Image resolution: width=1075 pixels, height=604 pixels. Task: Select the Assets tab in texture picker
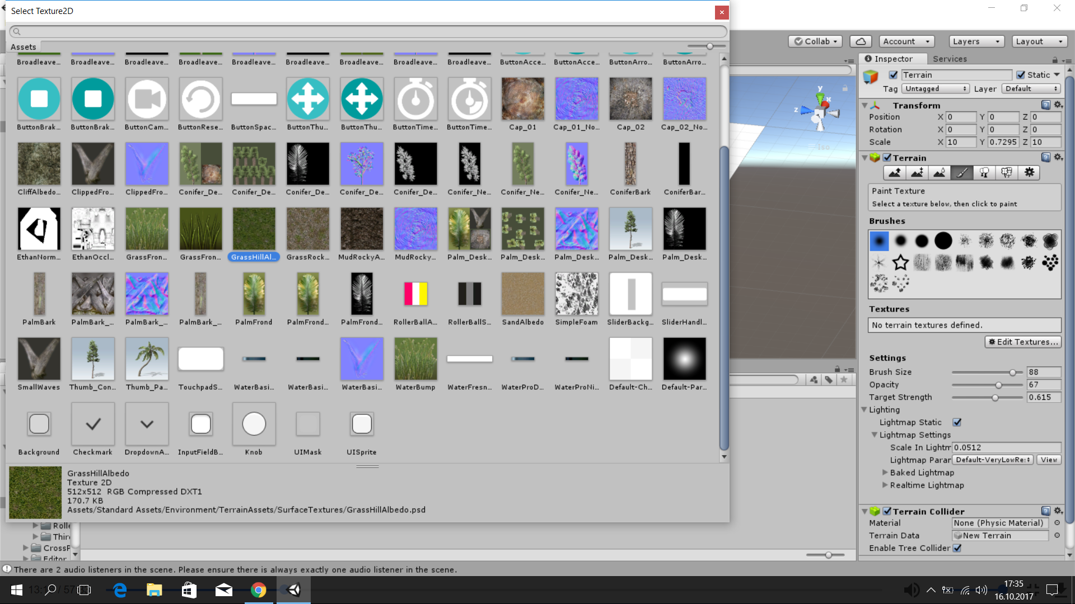23,47
